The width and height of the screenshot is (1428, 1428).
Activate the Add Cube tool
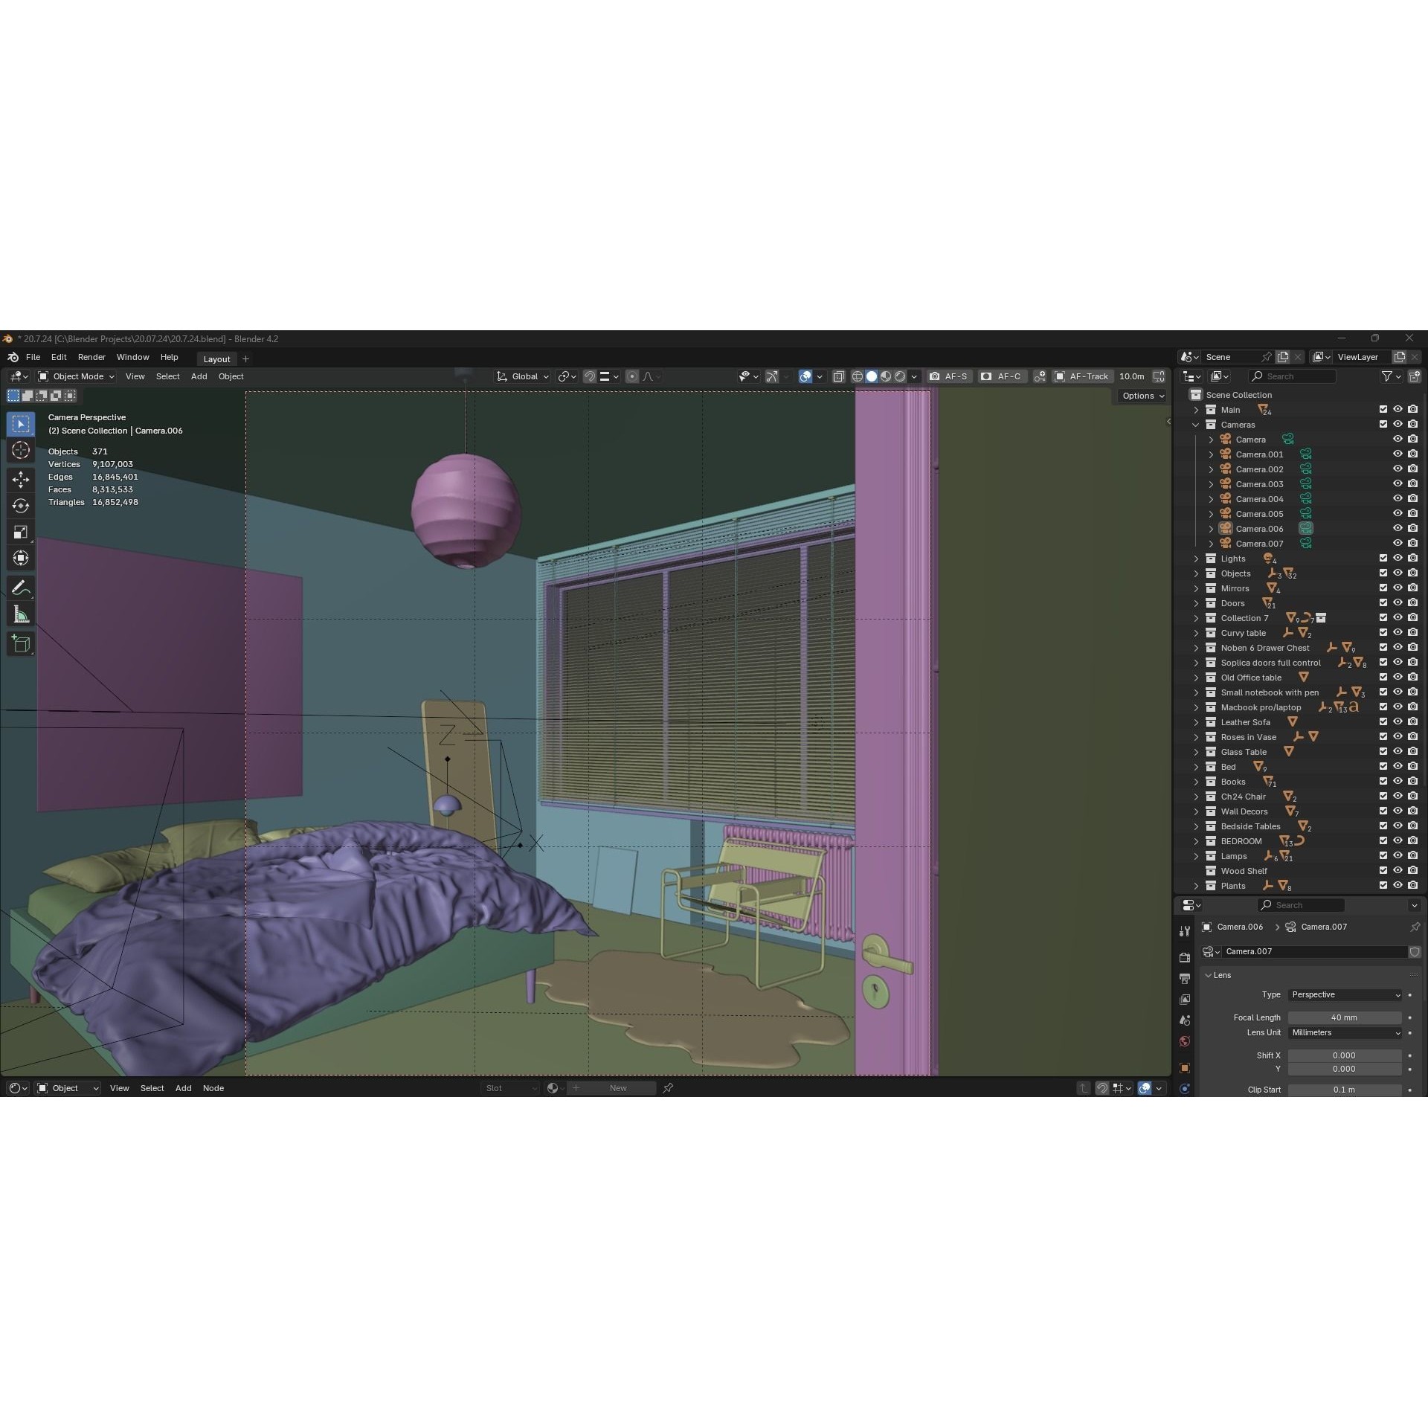[20, 643]
